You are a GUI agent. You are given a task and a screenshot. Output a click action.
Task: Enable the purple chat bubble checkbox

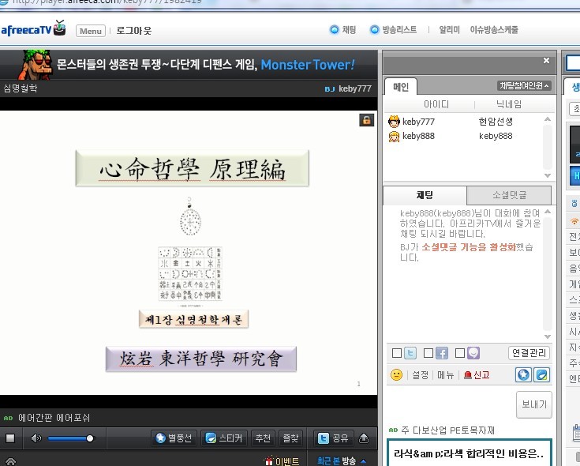point(460,353)
